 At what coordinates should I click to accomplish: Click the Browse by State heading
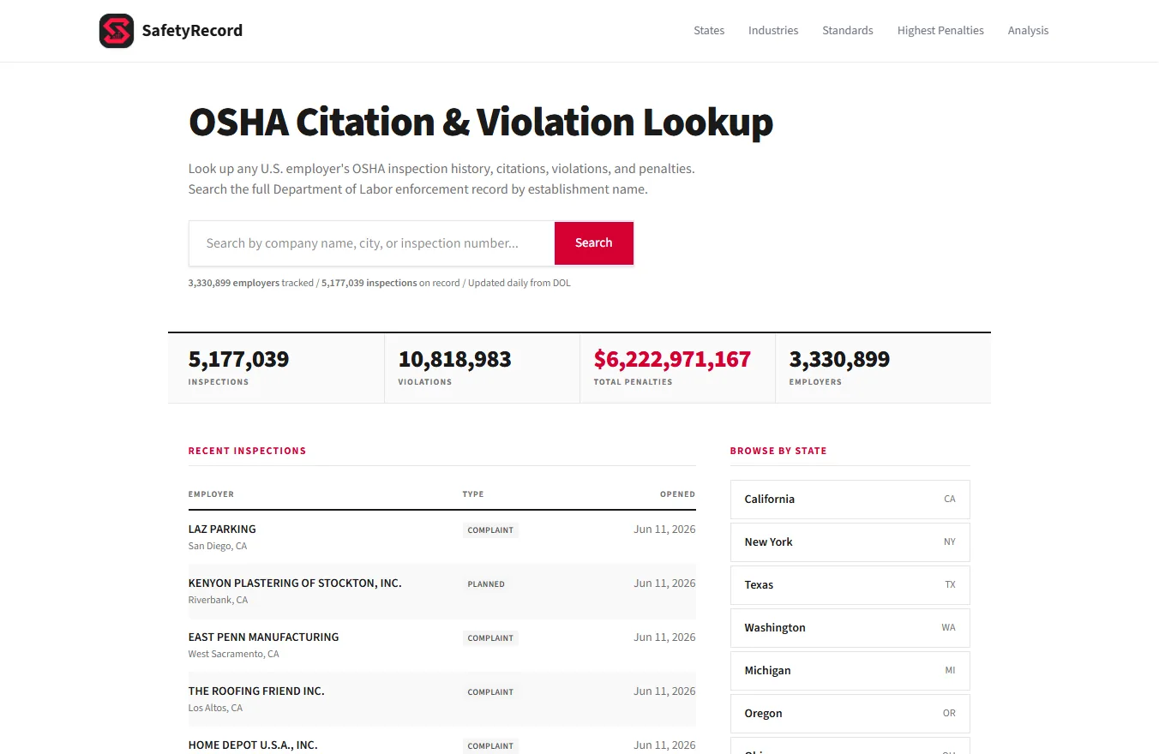778,451
